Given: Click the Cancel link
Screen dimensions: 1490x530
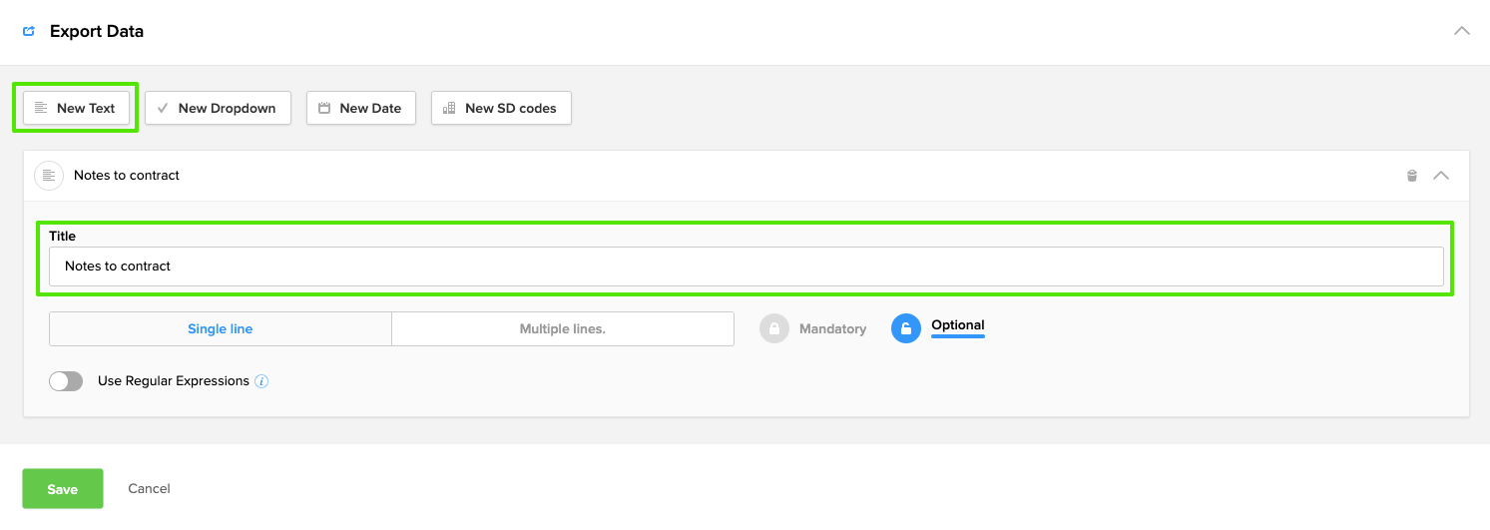Looking at the screenshot, I should (x=149, y=489).
